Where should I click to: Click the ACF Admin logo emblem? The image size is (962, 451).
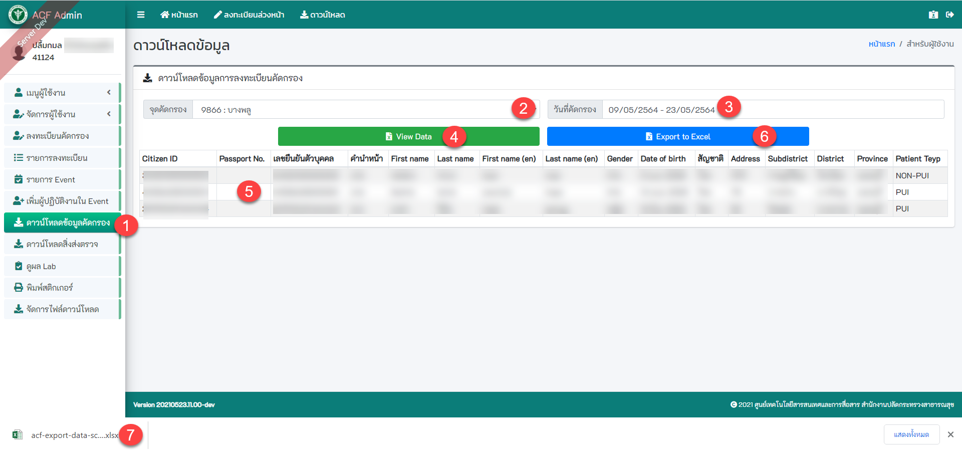coord(18,15)
